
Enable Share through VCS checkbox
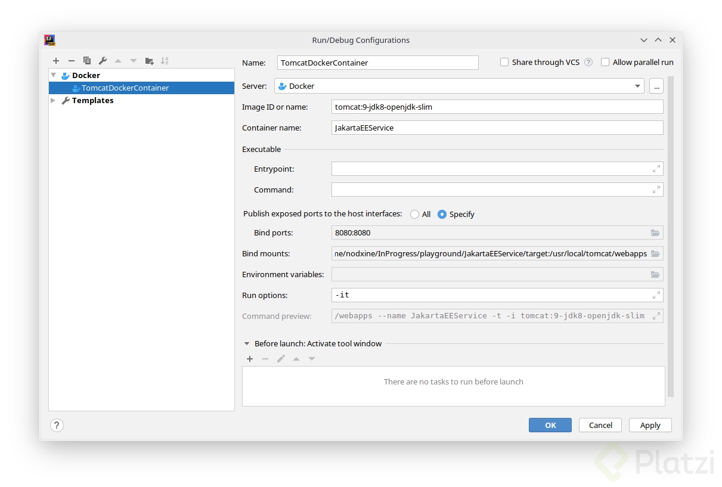point(504,62)
